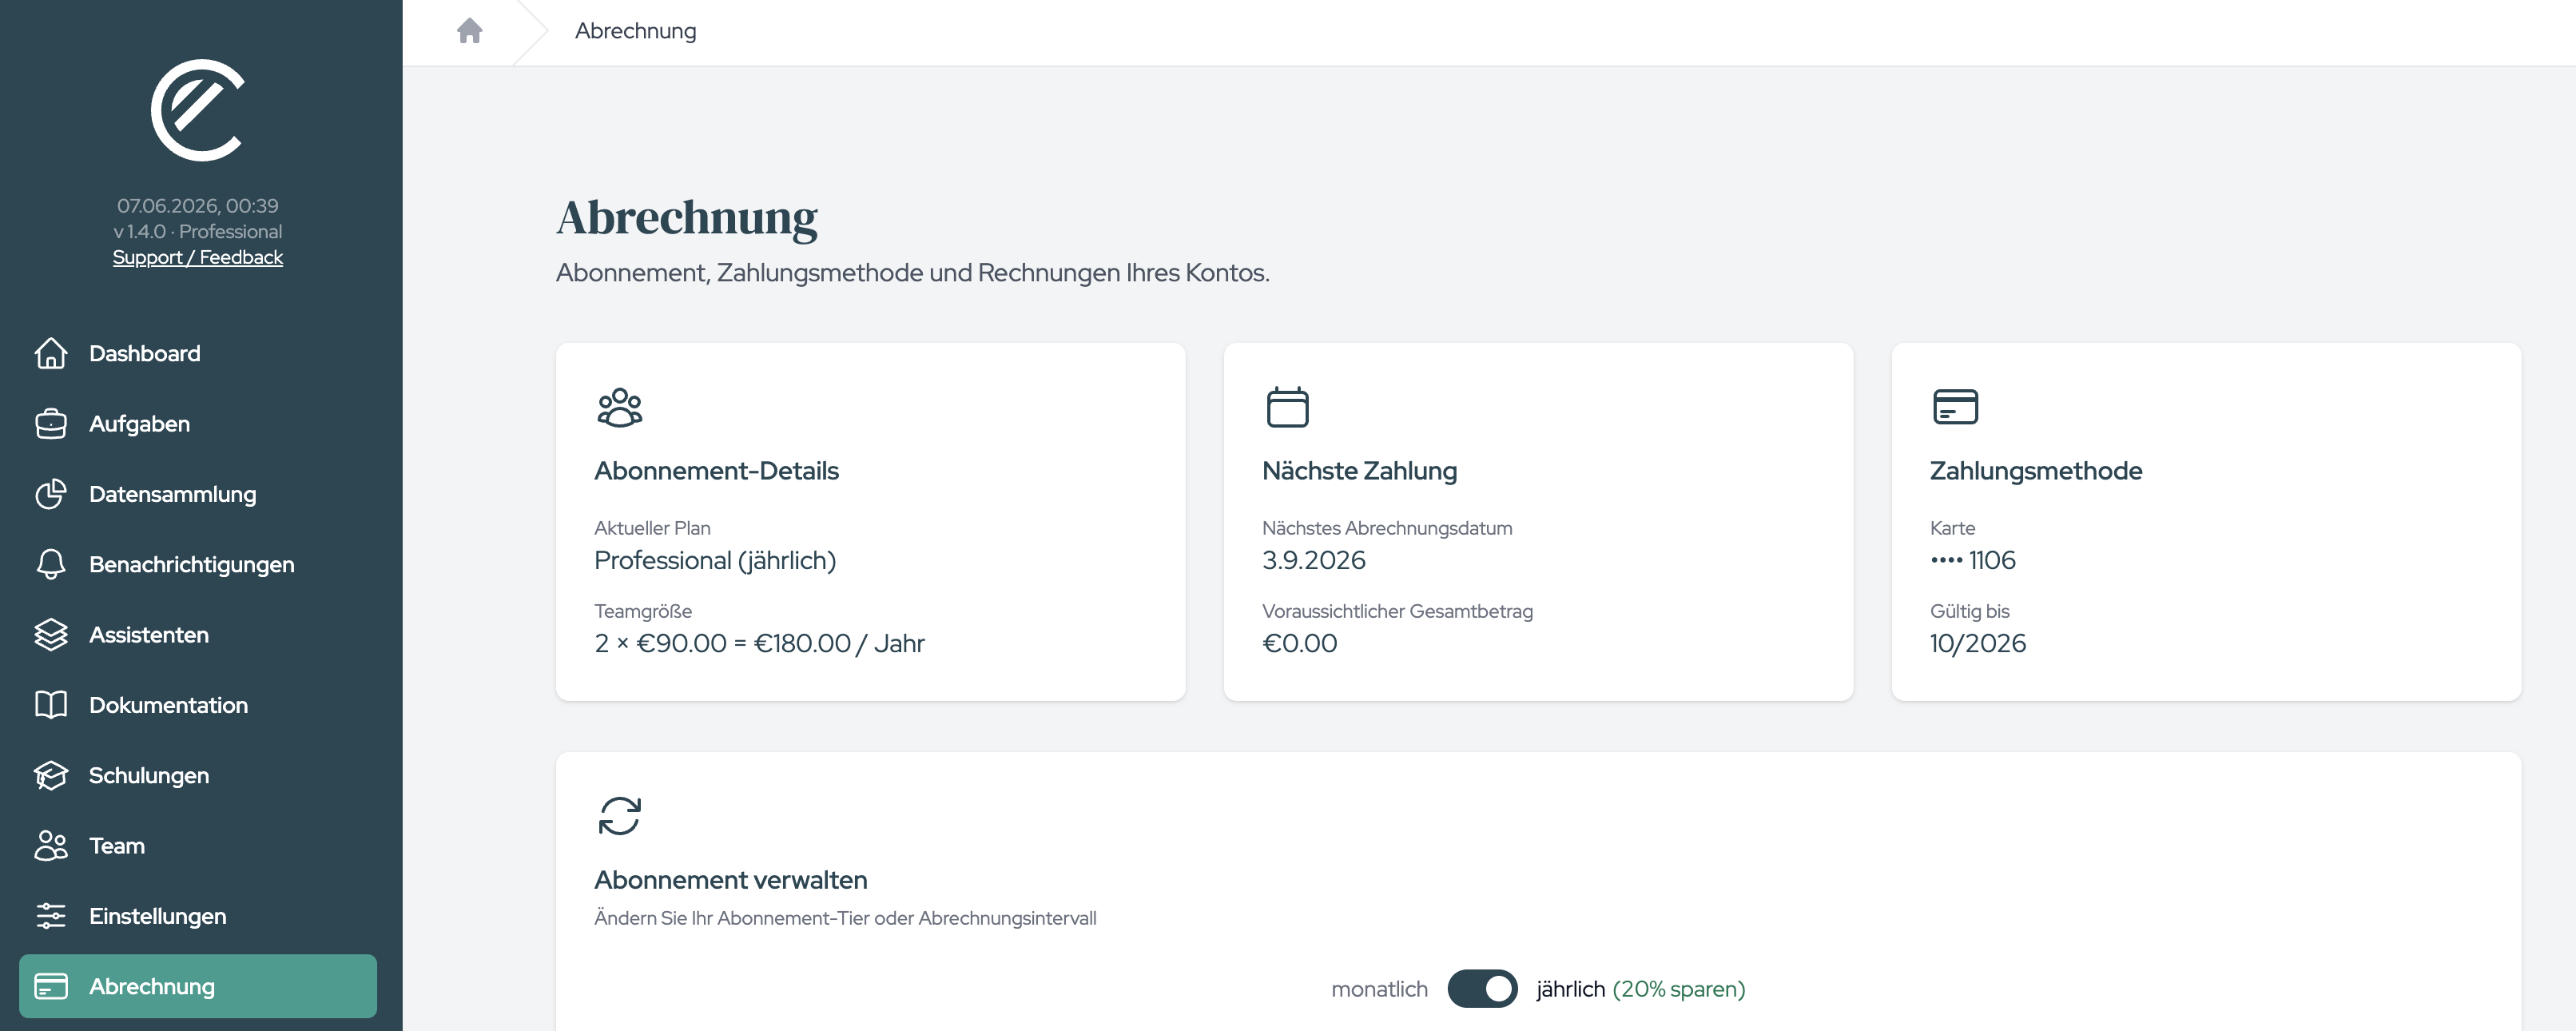The height and width of the screenshot is (1031, 2576).
Task: Click the (20% sparen) savings text
Action: point(1679,989)
